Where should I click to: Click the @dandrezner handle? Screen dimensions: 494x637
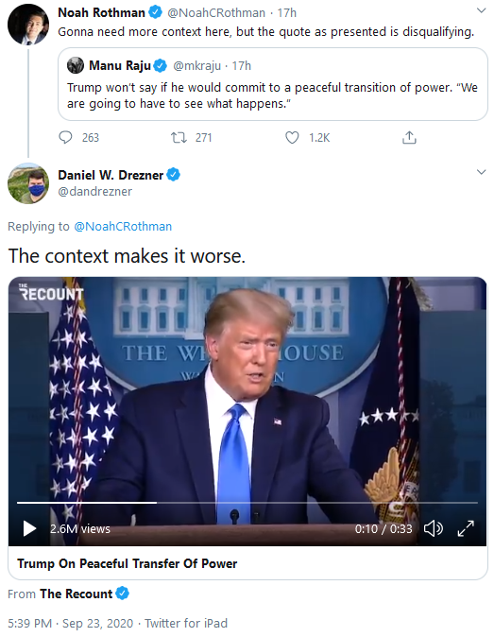[x=95, y=191]
